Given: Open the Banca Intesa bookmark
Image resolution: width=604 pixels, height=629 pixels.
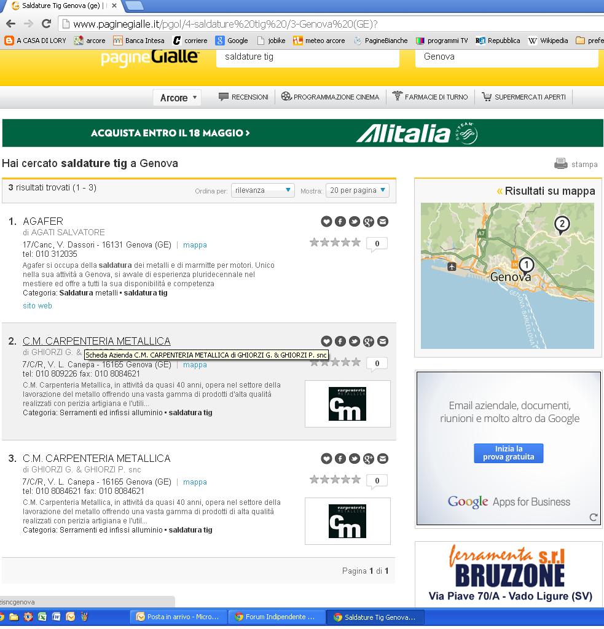Looking at the screenshot, I should click(x=139, y=41).
